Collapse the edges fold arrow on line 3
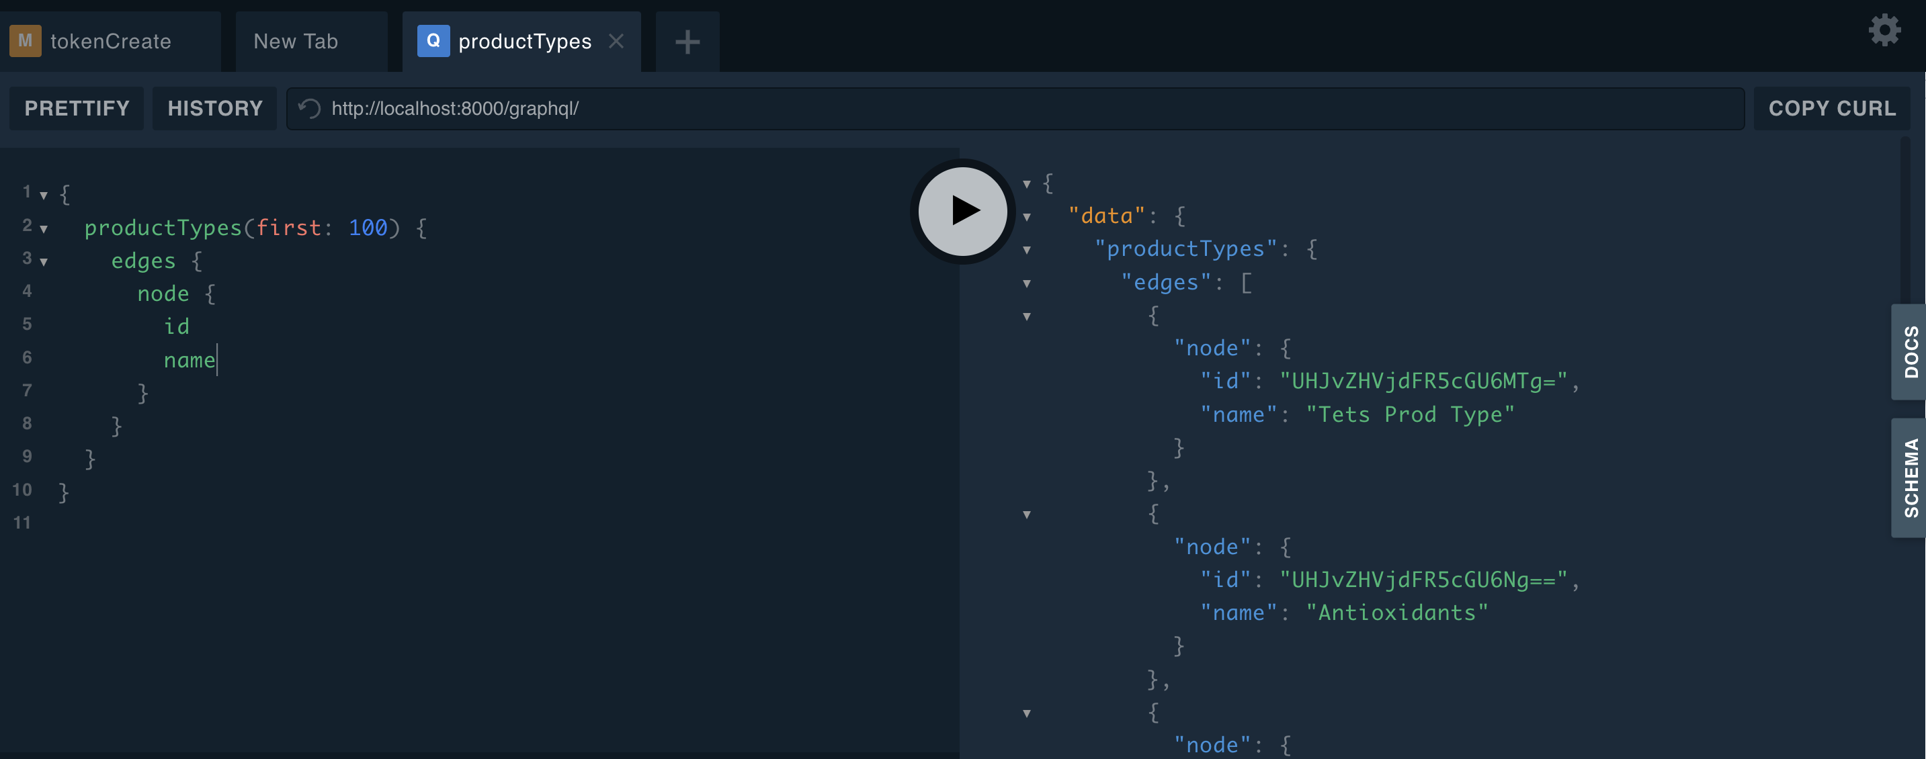Viewport: 1926px width, 759px height. tap(44, 262)
